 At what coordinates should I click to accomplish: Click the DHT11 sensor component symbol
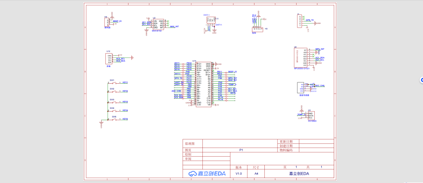coord(211,20)
